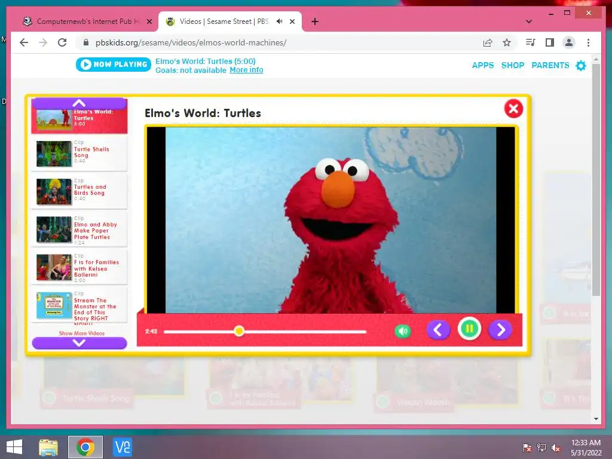The width and height of the screenshot is (612, 459).
Task: Click the video progress slider handle
Action: [239, 331]
